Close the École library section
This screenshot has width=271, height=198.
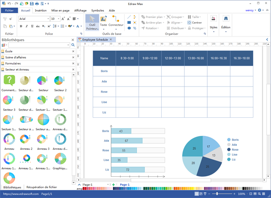pos(72,51)
